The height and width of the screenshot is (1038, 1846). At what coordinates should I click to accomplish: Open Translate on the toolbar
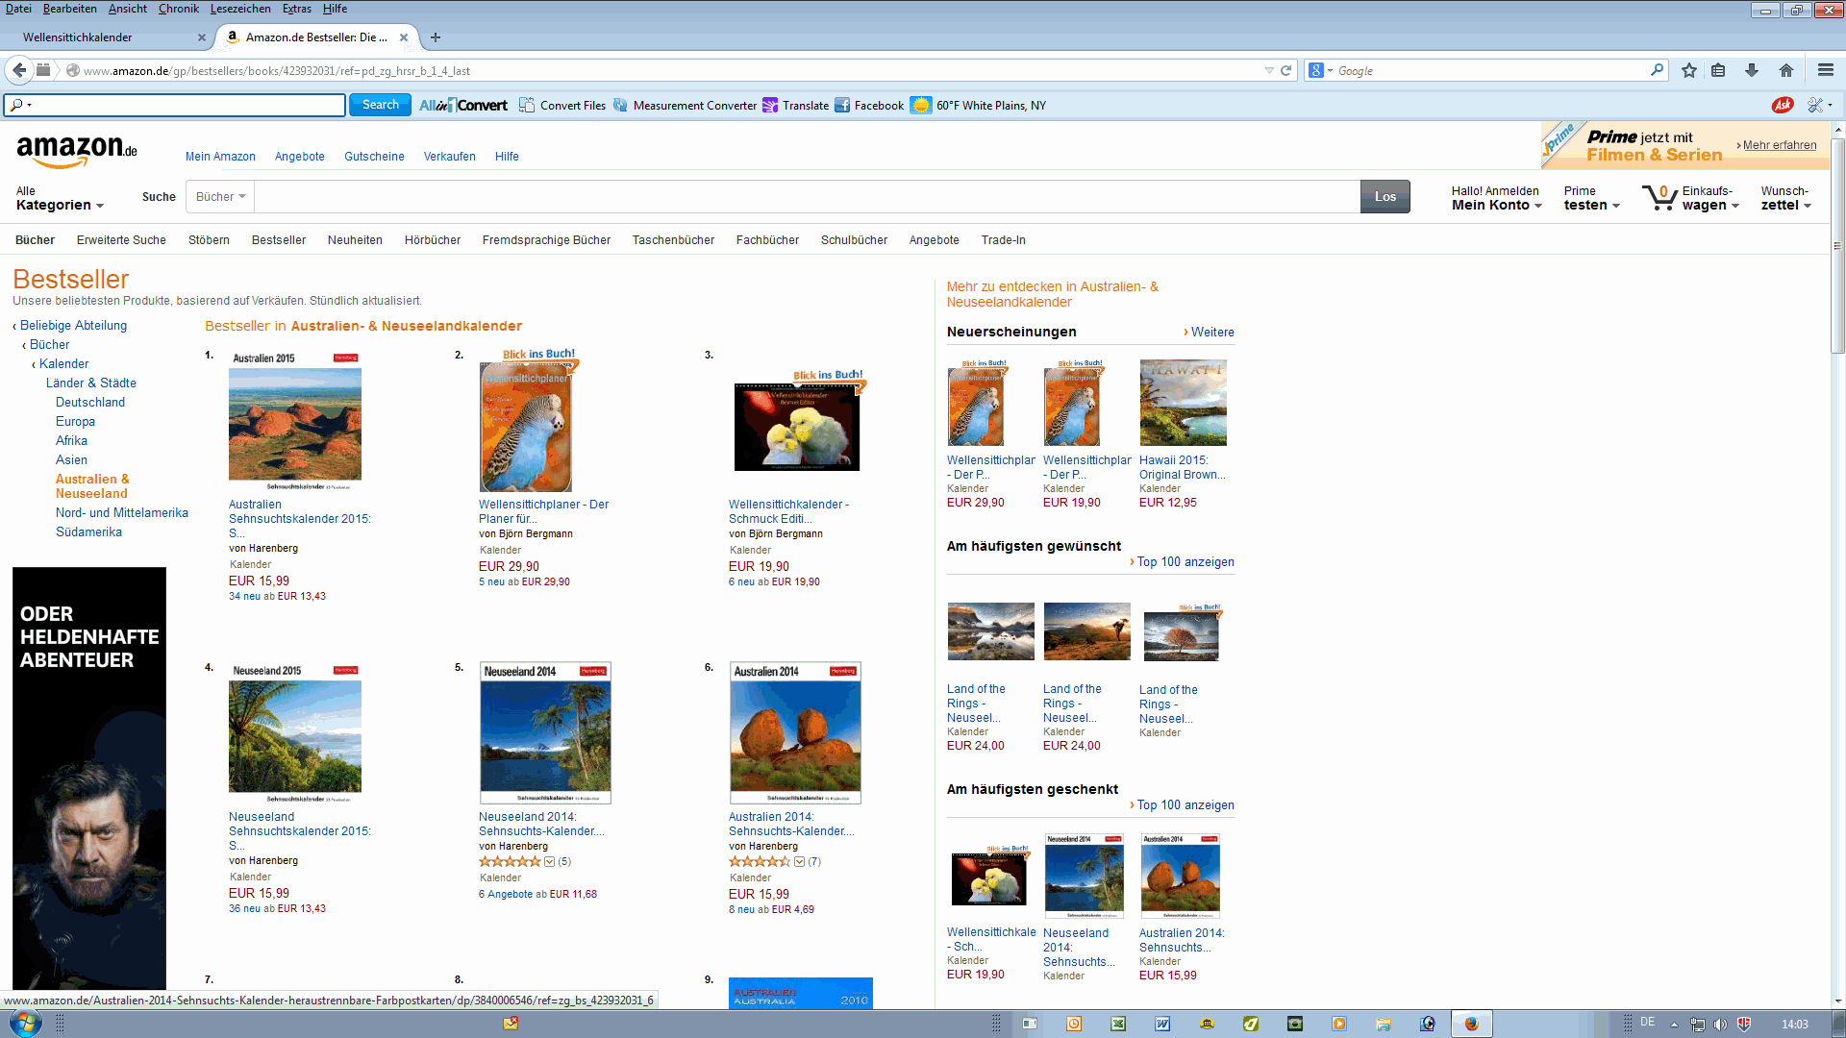[x=796, y=105]
